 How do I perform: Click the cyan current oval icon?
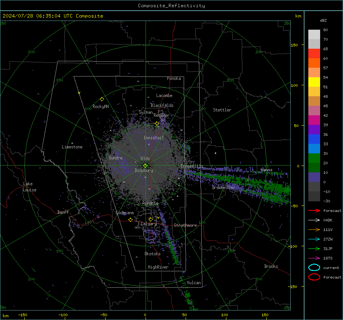[x=314, y=267]
